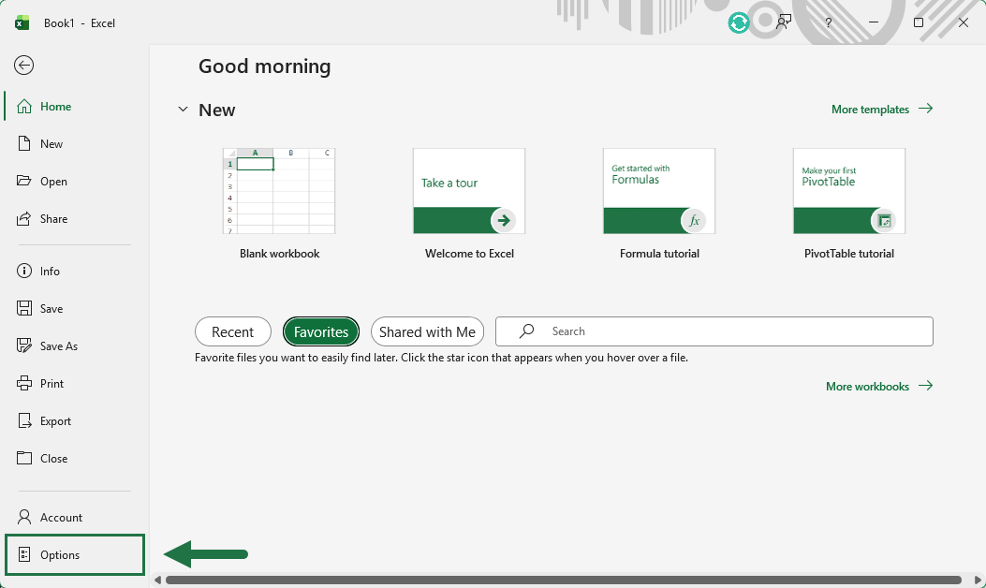
Task: Select the Info label in sidebar
Action: pos(50,272)
